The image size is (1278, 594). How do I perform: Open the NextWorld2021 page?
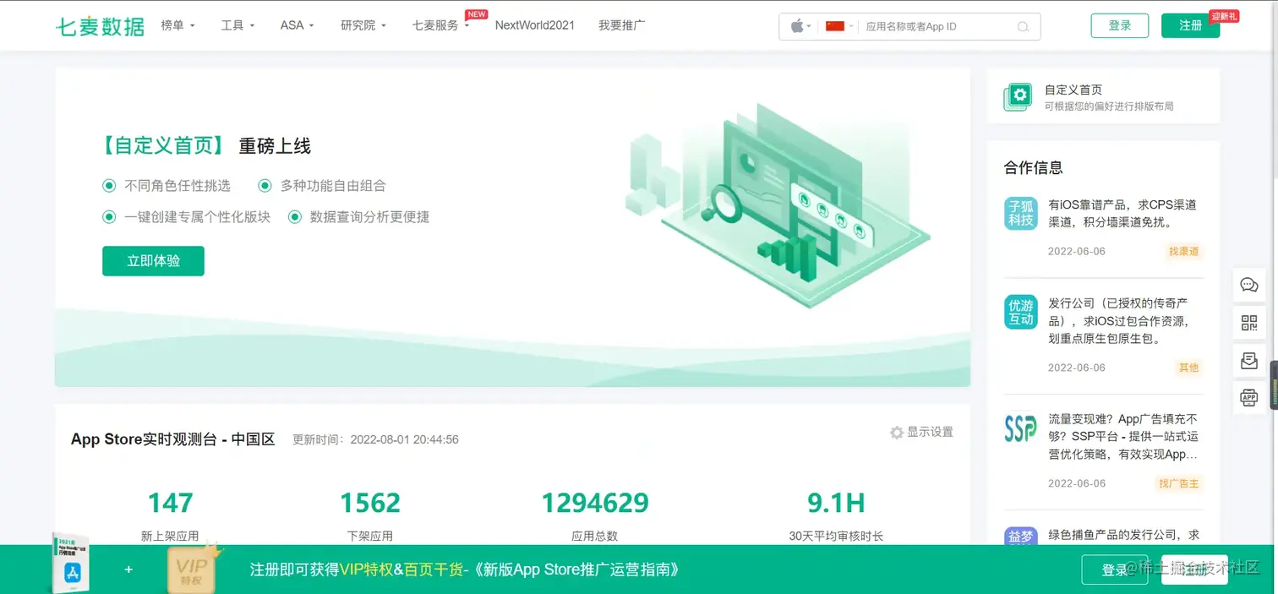[534, 25]
